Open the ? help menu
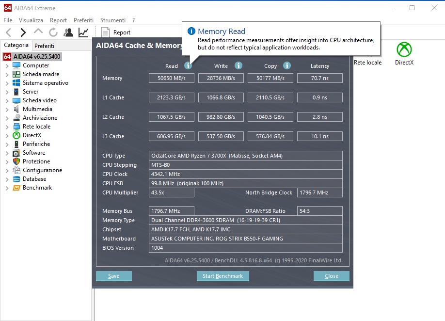Viewport: 445px width, 321px height. tap(133, 20)
